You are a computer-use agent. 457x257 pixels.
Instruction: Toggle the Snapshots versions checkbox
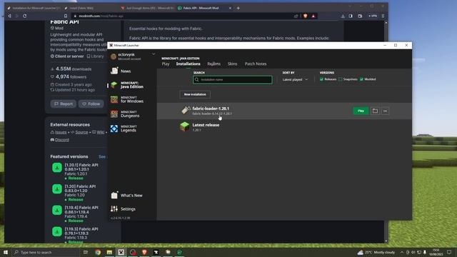[x=340, y=79]
